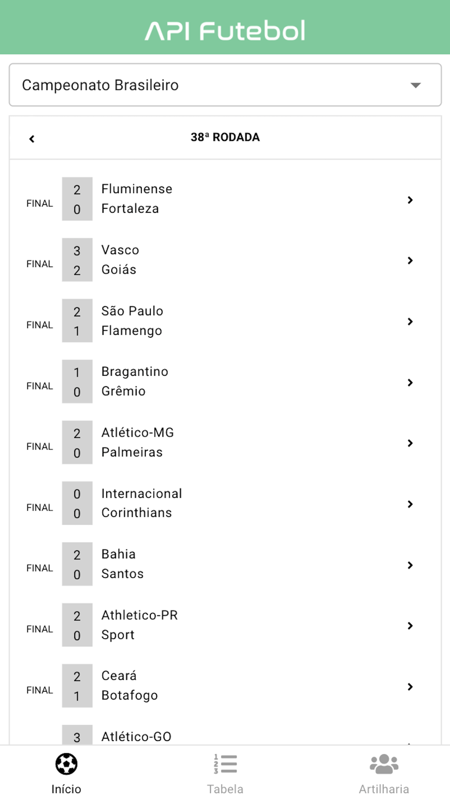Click the Palmeiras team name

click(x=132, y=452)
